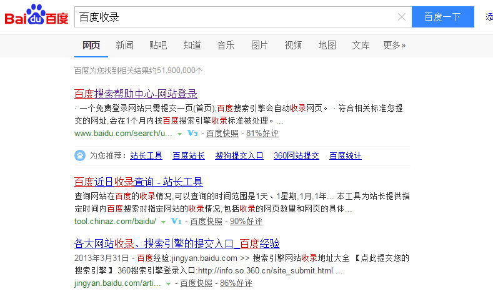The width and height of the screenshot is (493, 294).
Task: Click the Baidu logo
Action: [36, 15]
